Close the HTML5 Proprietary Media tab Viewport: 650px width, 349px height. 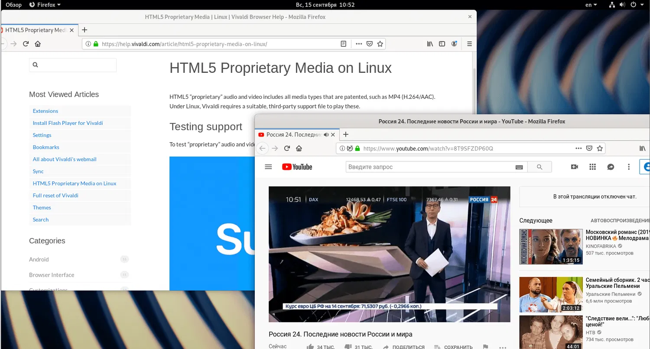pos(71,30)
